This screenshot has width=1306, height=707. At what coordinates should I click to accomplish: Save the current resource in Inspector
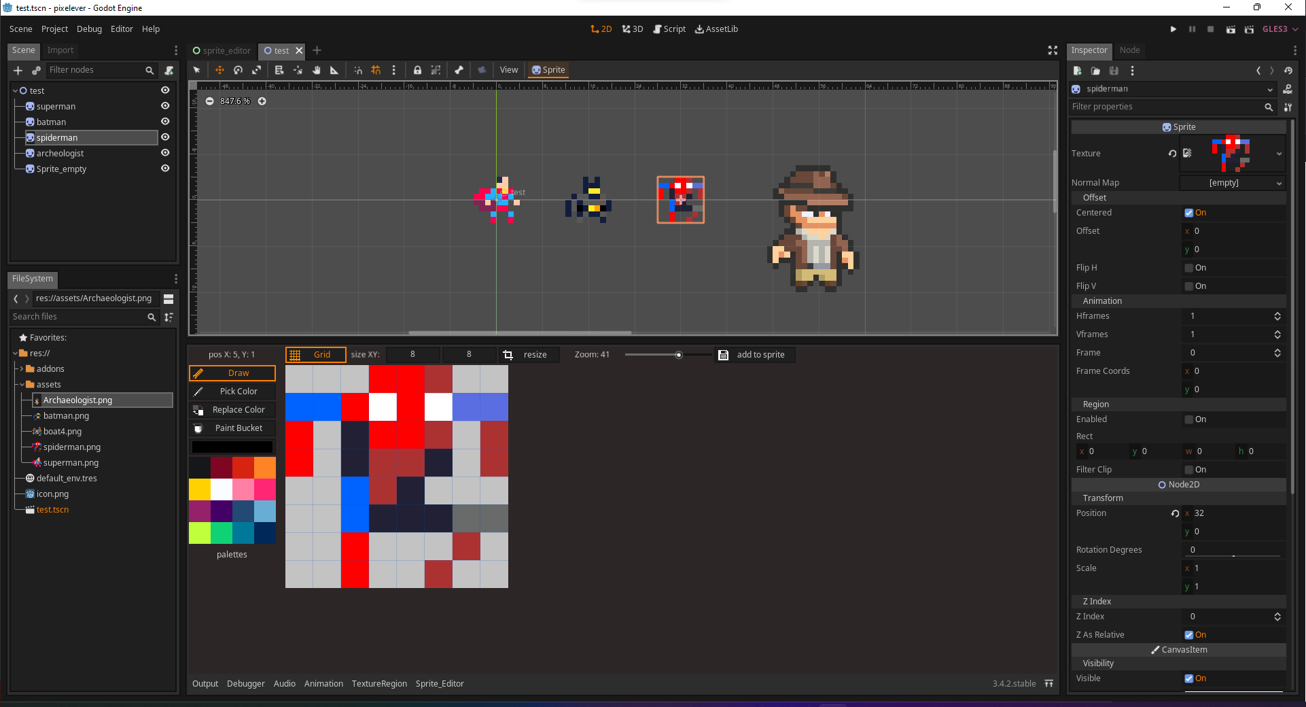coord(1114,71)
